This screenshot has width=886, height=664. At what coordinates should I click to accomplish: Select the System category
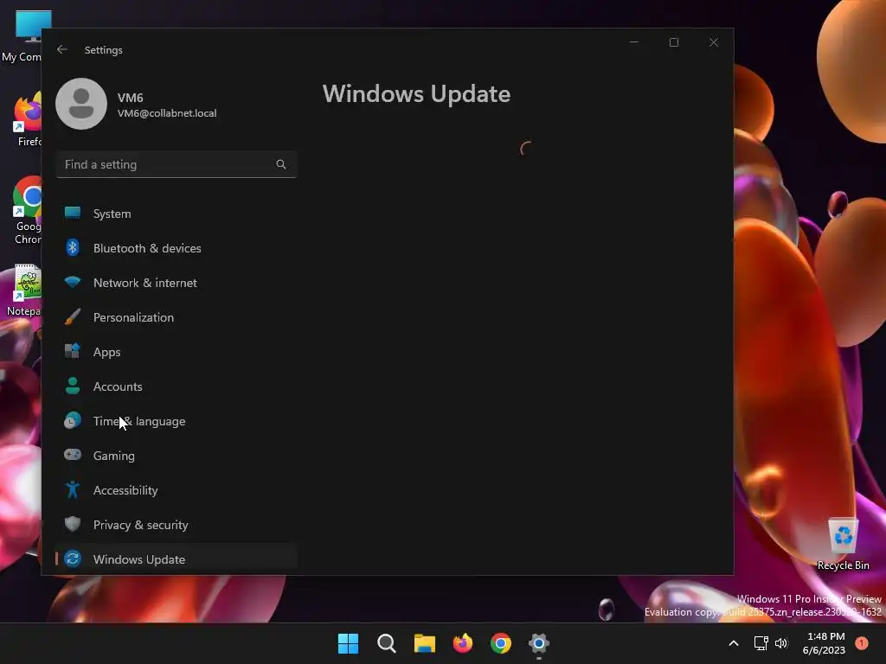coord(177,214)
